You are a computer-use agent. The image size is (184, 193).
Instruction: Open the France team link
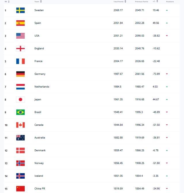coord(38,61)
